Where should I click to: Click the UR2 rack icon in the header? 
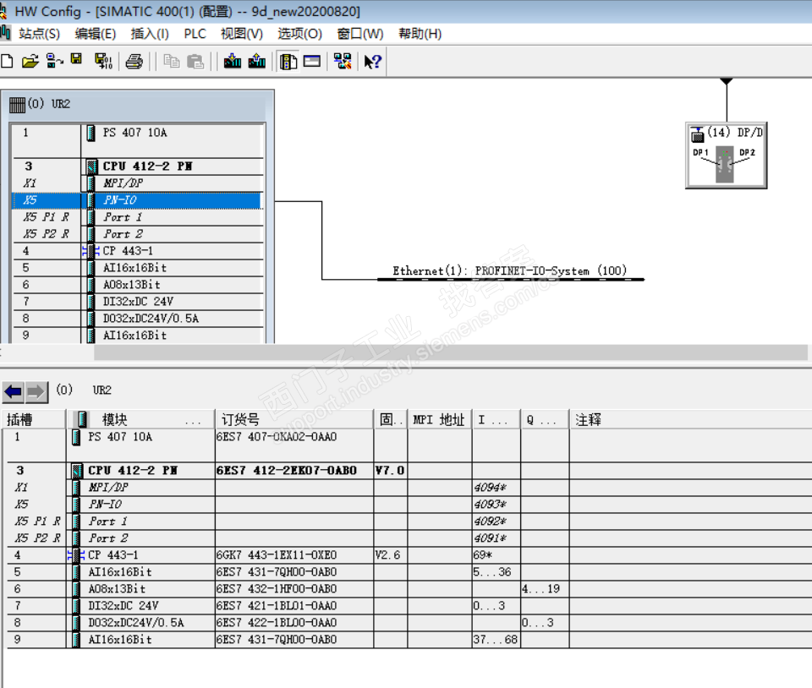pyautogui.click(x=17, y=105)
